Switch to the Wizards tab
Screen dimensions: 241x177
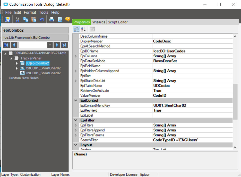click(99, 22)
